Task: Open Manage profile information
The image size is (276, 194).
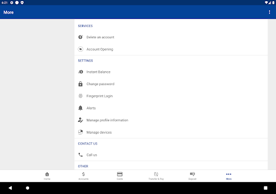Action: (x=171, y=120)
